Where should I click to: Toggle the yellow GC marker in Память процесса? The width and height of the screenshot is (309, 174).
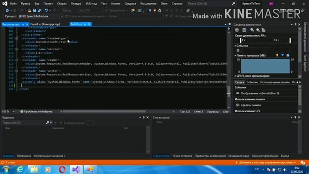277,56
